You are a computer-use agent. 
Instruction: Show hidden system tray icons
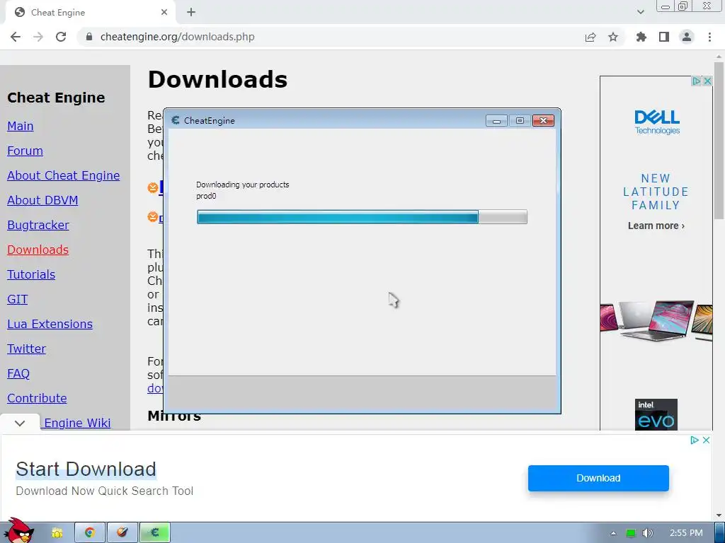[613, 533]
